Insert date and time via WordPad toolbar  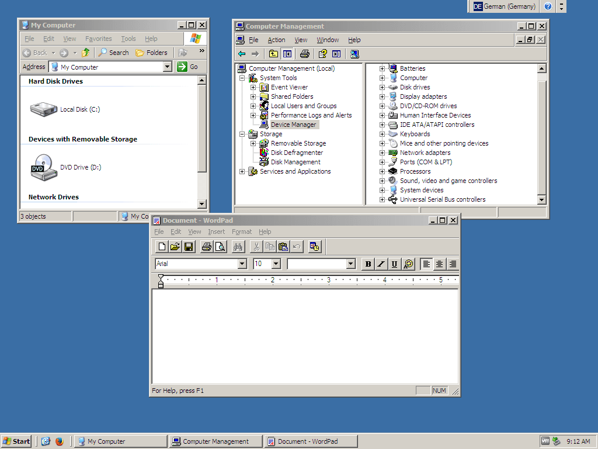[314, 247]
